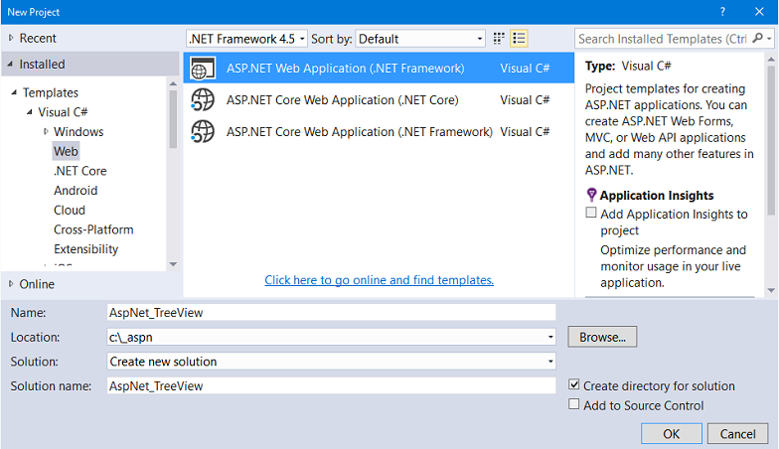The height and width of the screenshot is (449, 779).
Task: Click the description pane scrollbar thumb
Action: coord(771,141)
